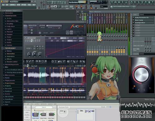The width and height of the screenshot is (155, 121).
Task: Open the FILE menu
Action: (x=3, y=5)
